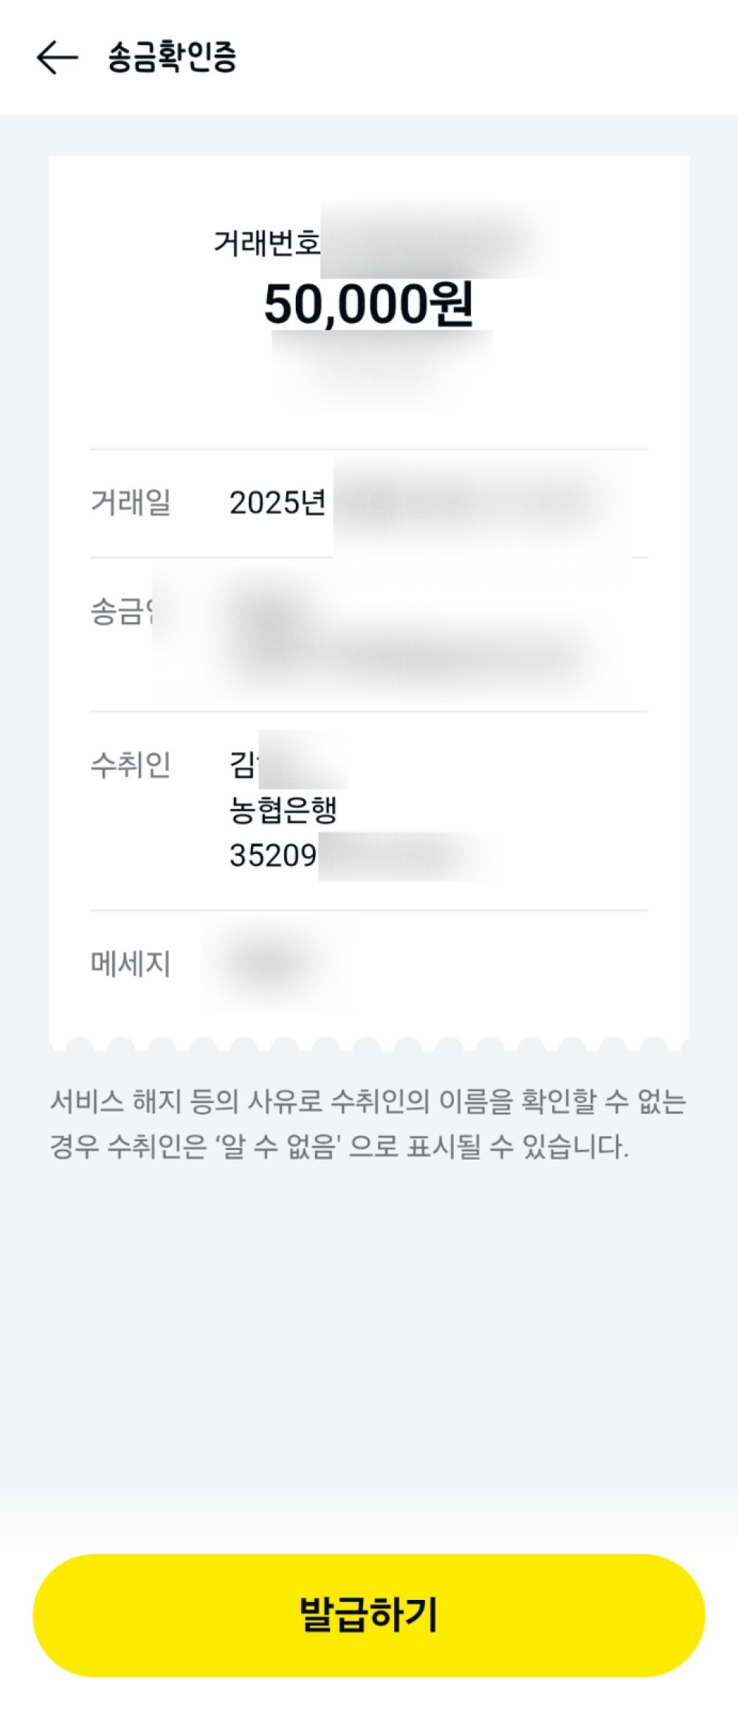Go back using the arrow icon

[x=57, y=58]
